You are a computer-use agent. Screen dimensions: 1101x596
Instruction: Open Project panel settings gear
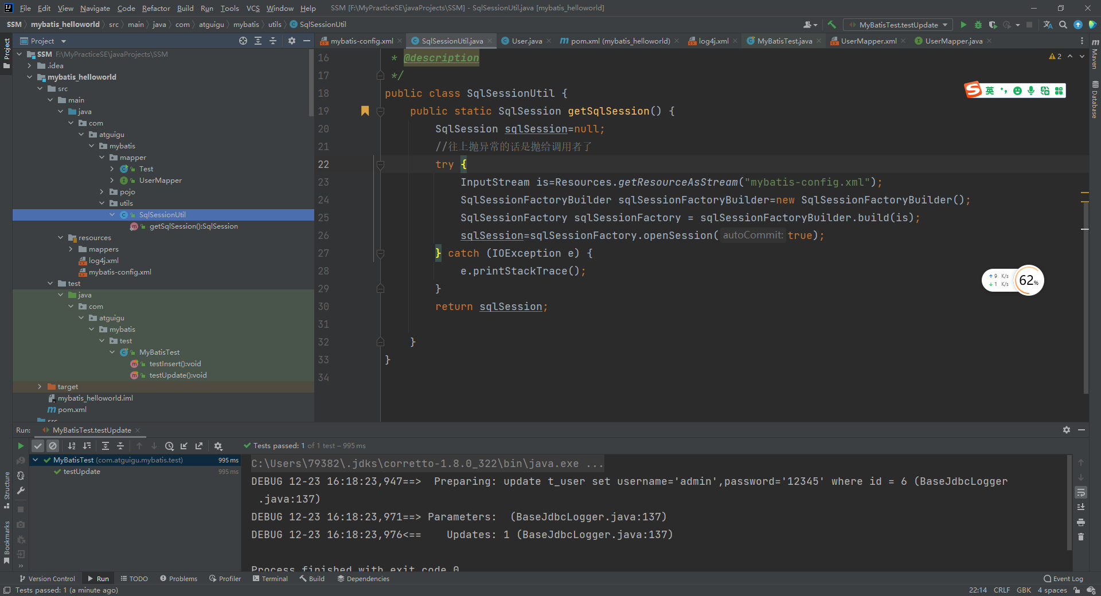point(292,41)
